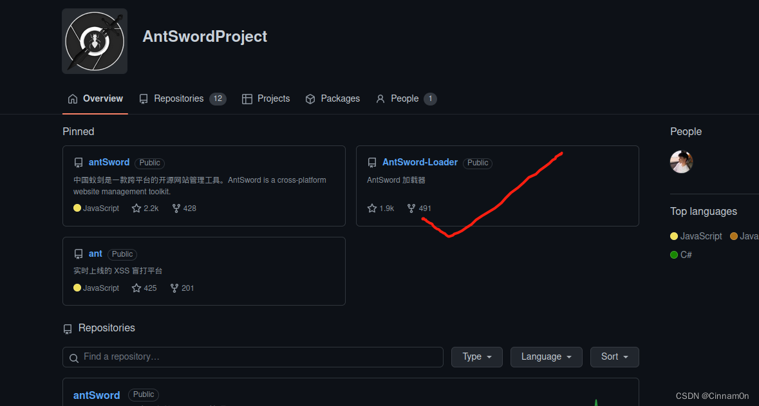Click the '实时上线的 XSS 盲打平台' description
The image size is (759, 406).
(118, 270)
